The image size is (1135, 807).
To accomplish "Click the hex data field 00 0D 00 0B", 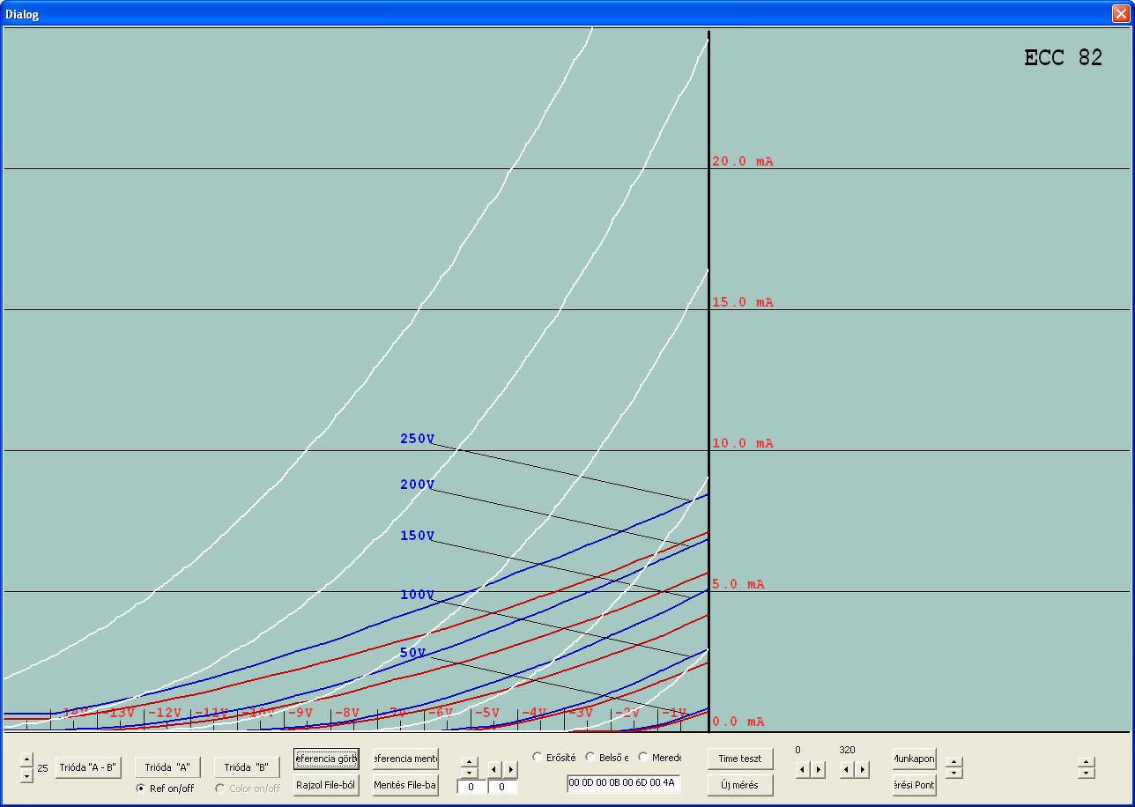I will (x=623, y=783).
